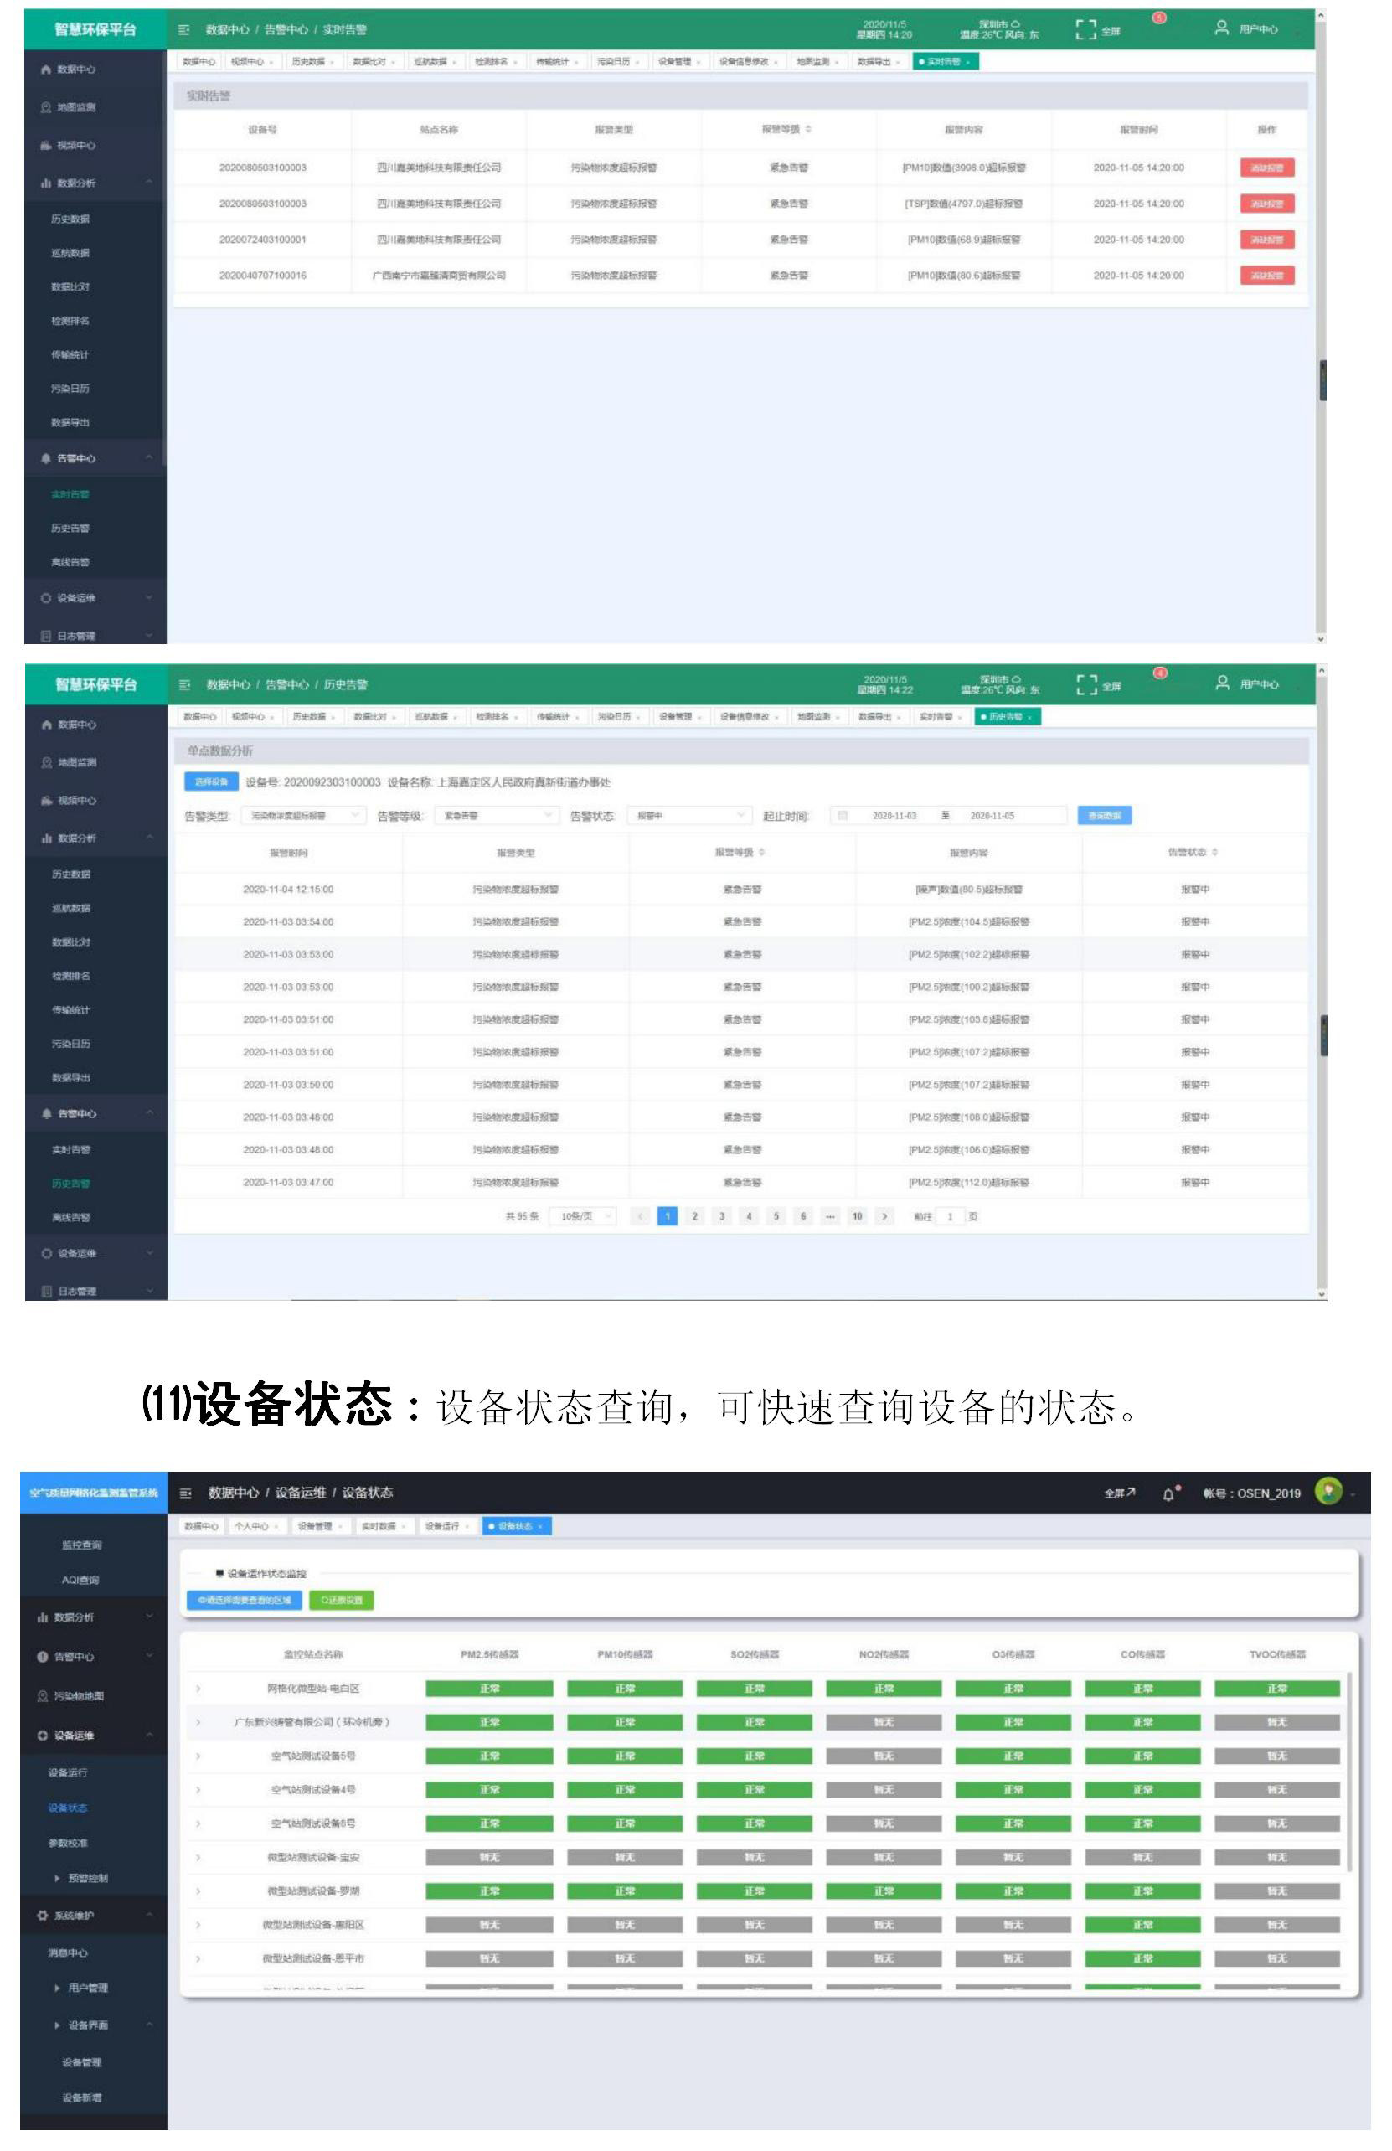Viewport: 1392px width, 2151px height.
Task: Click the sensor status table's vertical scrollbar
Action: pyautogui.click(x=1349, y=1772)
